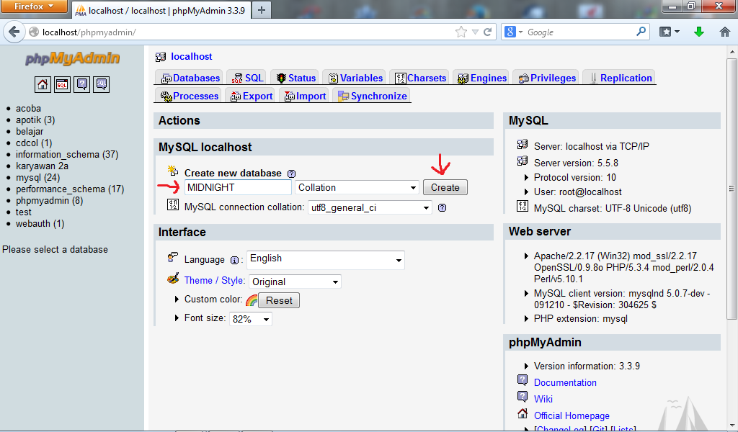The image size is (738, 432).
Task: Click the Reset custom color button
Action: click(279, 300)
